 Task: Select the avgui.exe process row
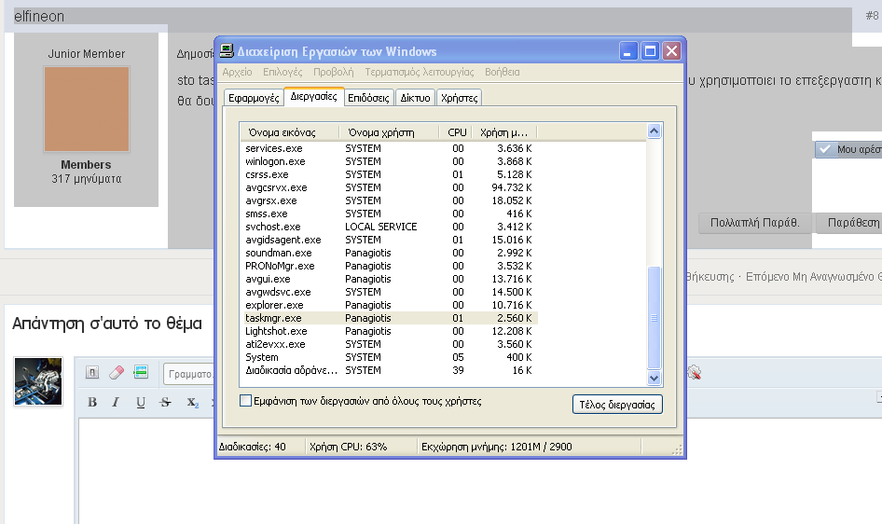[389, 279]
